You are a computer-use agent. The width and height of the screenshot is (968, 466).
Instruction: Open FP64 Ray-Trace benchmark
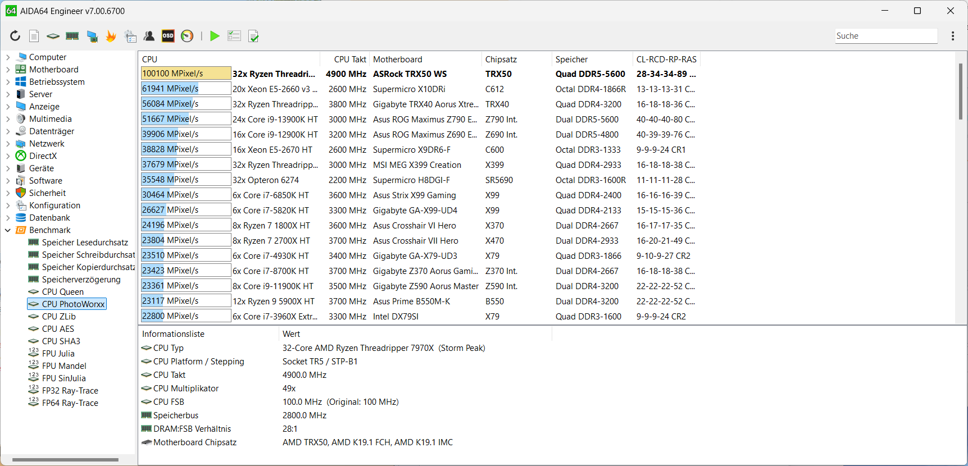pos(70,403)
